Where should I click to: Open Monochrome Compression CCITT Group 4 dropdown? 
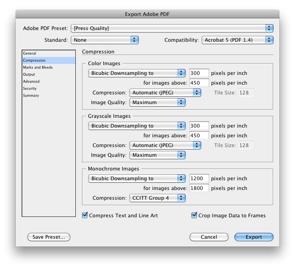pos(157,198)
